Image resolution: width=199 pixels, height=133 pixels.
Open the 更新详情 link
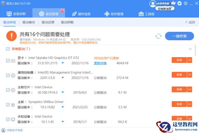coord(100,63)
